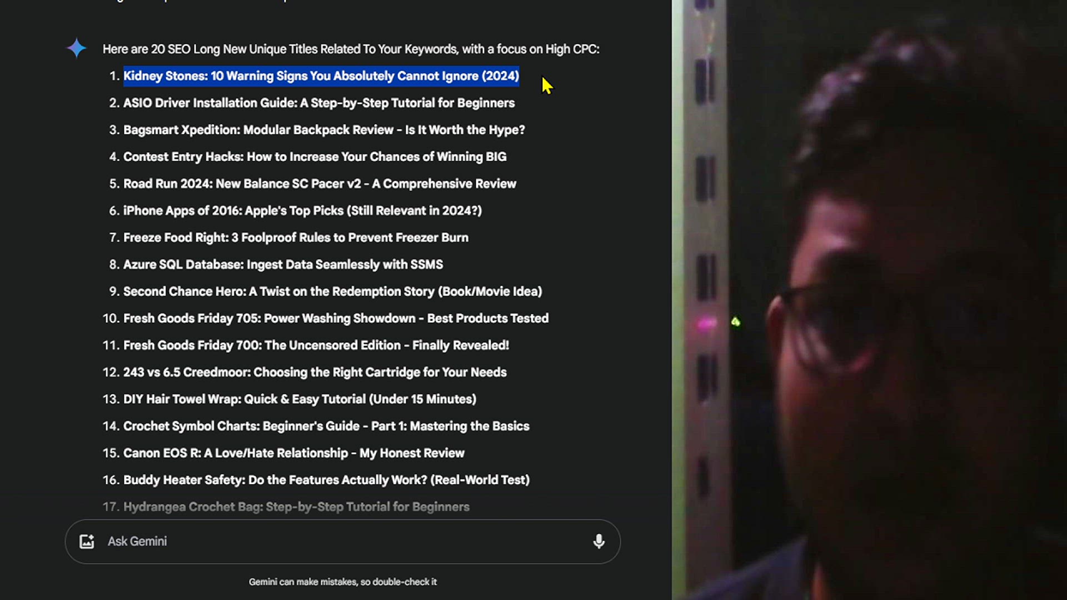This screenshot has height=600, width=1067.
Task: Select Fresh Goods Friday 705 title
Action: click(336, 318)
